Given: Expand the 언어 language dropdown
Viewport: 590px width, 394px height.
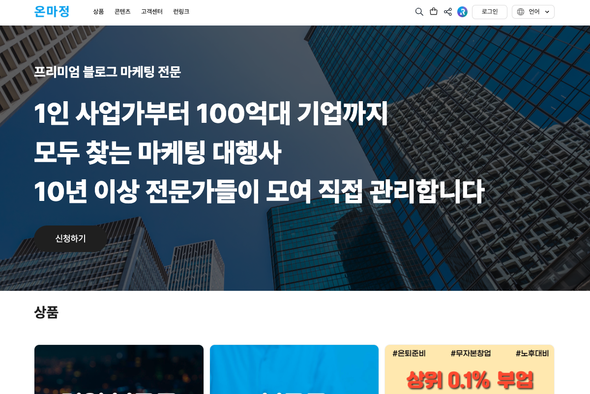Looking at the screenshot, I should pos(533,12).
